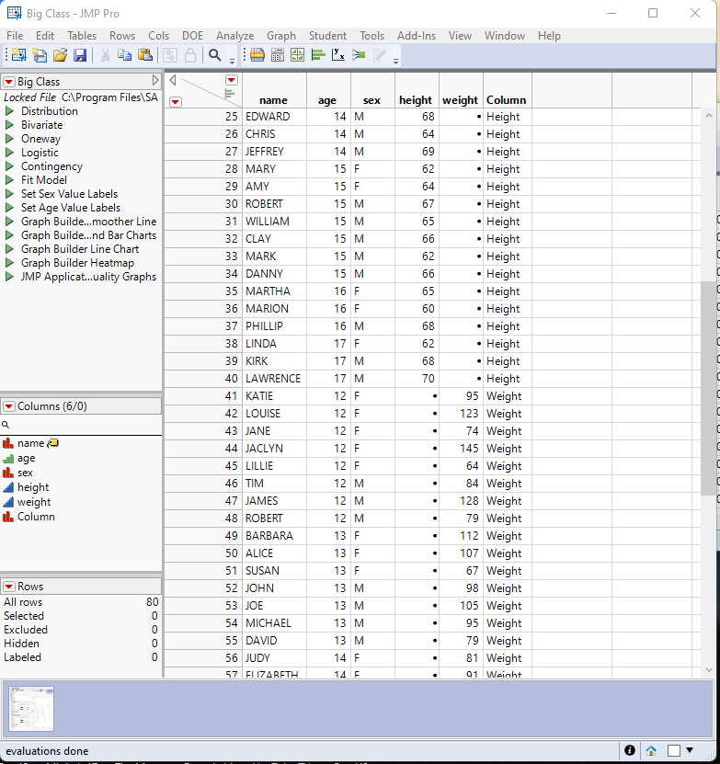Select the height column header
The image size is (720, 764).
[416, 100]
